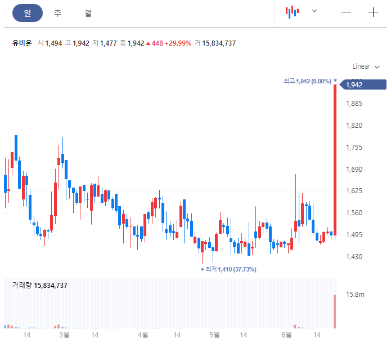Click the 거 15,834,737 volume in header
This screenshot has height=347, width=391.
point(215,43)
